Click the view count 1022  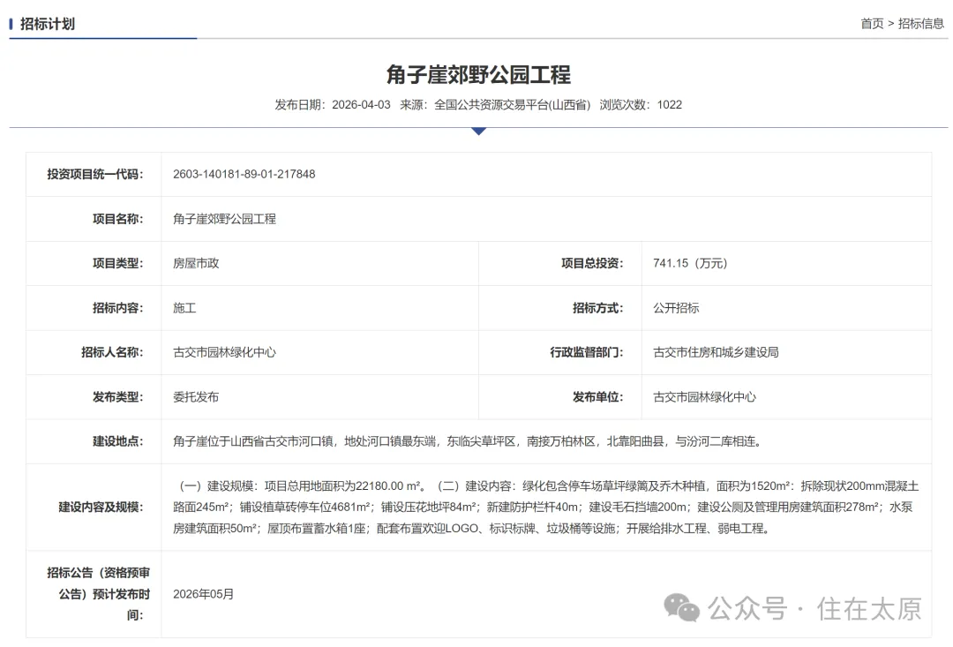click(669, 104)
